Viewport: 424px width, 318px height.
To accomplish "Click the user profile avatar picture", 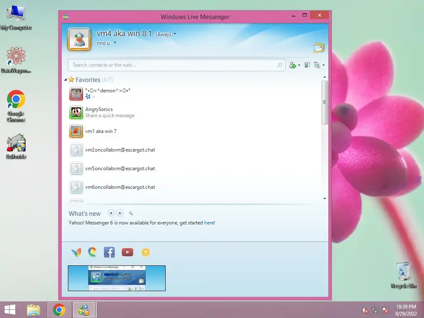I will (x=79, y=39).
